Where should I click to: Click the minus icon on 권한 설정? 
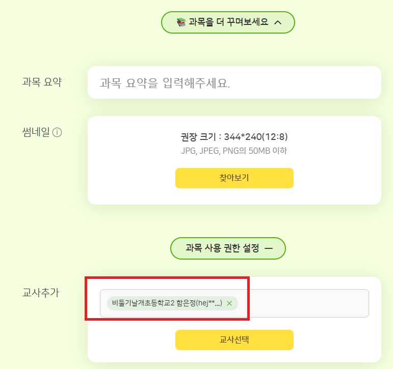click(x=269, y=248)
